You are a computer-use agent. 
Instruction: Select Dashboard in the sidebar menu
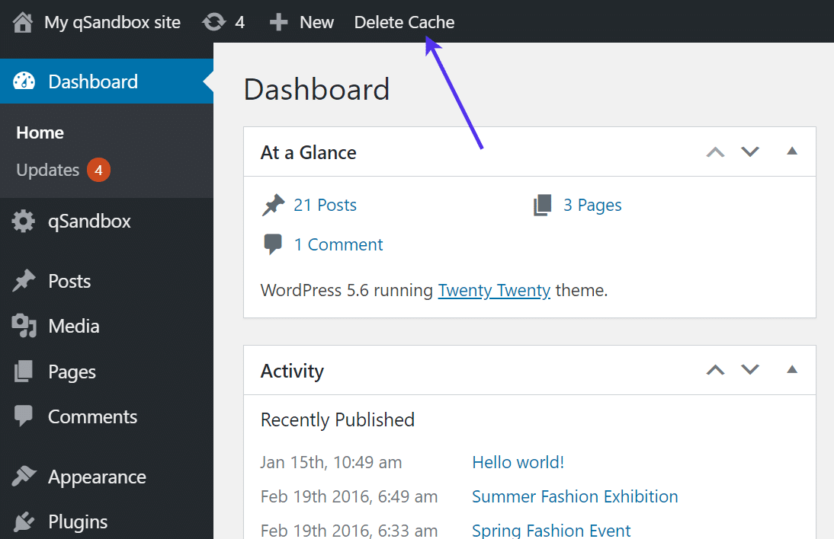point(92,81)
